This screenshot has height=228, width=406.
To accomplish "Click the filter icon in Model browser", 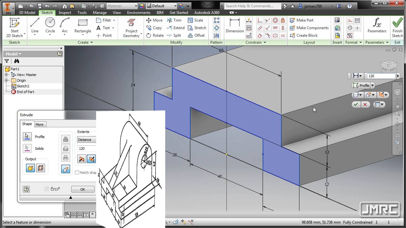I will (7, 61).
